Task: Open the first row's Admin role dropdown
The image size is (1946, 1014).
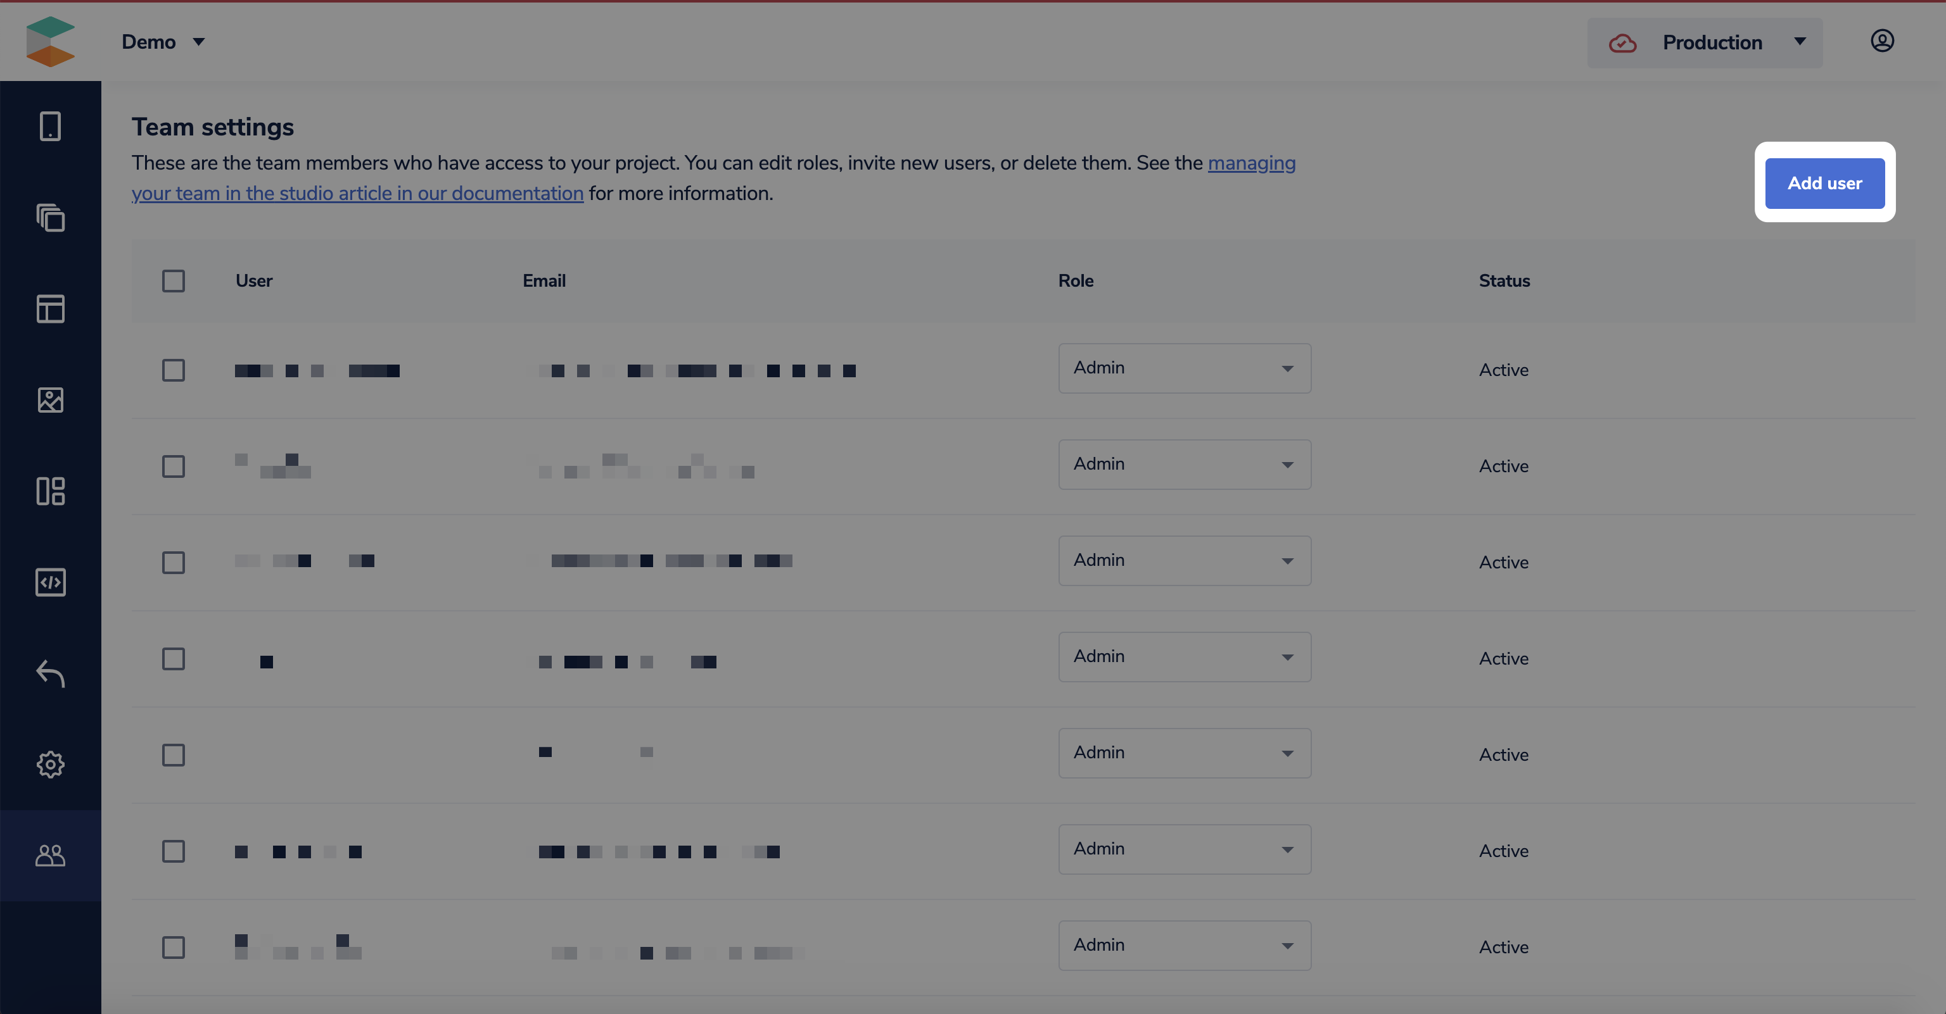Action: point(1184,368)
